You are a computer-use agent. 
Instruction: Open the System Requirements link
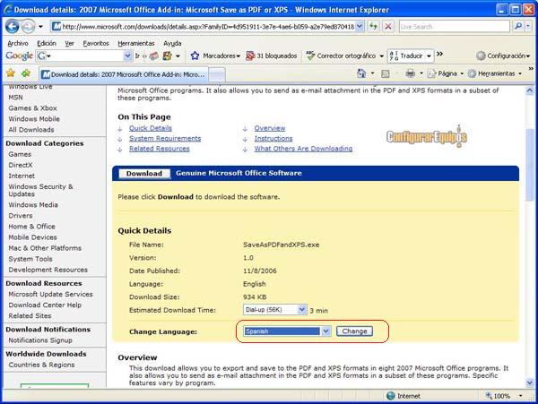165,139
